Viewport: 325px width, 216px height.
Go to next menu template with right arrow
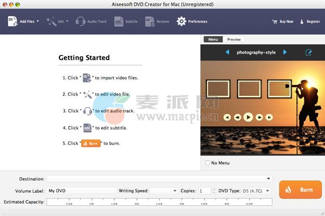point(285,52)
